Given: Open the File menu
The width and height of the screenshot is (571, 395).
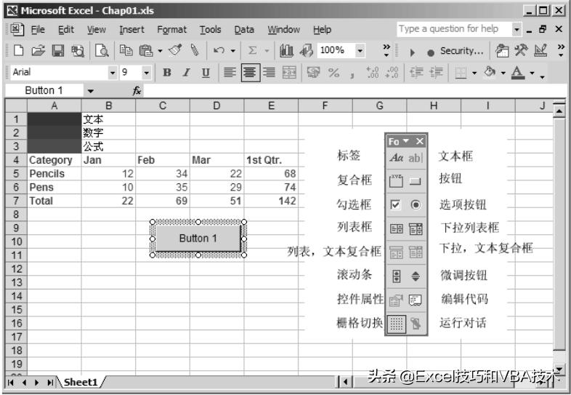Looking at the screenshot, I should tap(38, 30).
